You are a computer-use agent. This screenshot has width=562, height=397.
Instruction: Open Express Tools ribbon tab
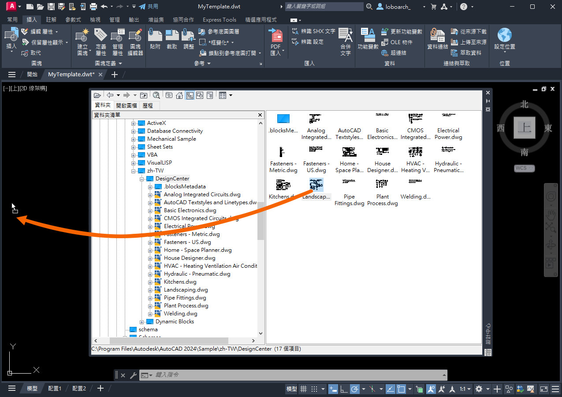220,20
